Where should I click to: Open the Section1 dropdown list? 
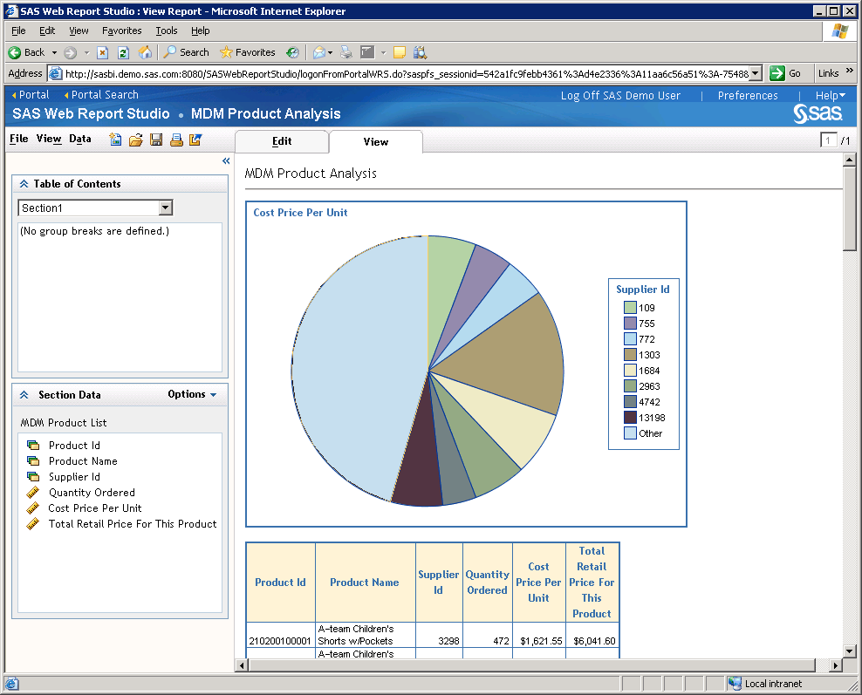click(x=166, y=208)
